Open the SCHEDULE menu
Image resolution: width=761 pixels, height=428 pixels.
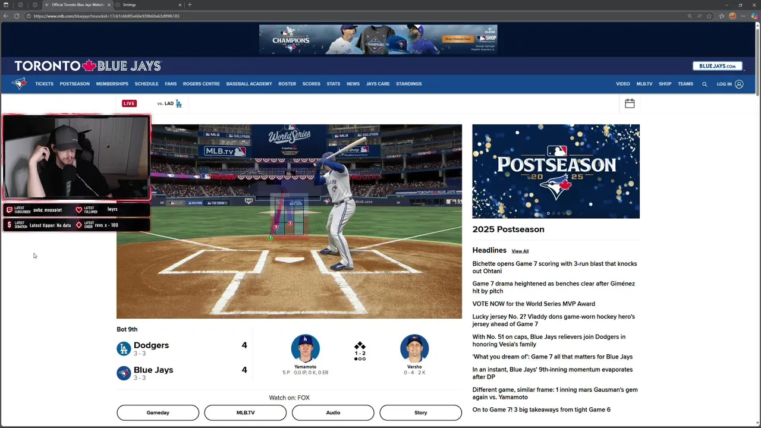146,84
